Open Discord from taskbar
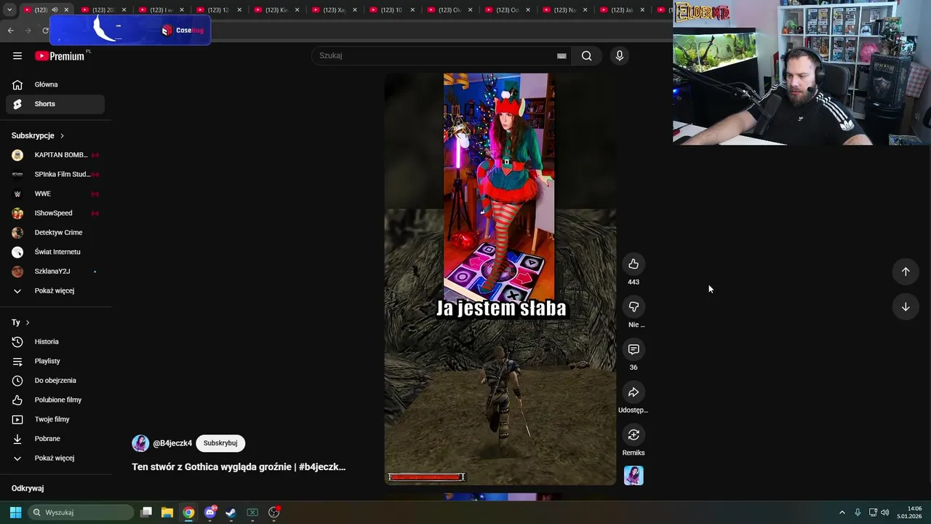The height and width of the screenshot is (524, 931). tap(210, 512)
